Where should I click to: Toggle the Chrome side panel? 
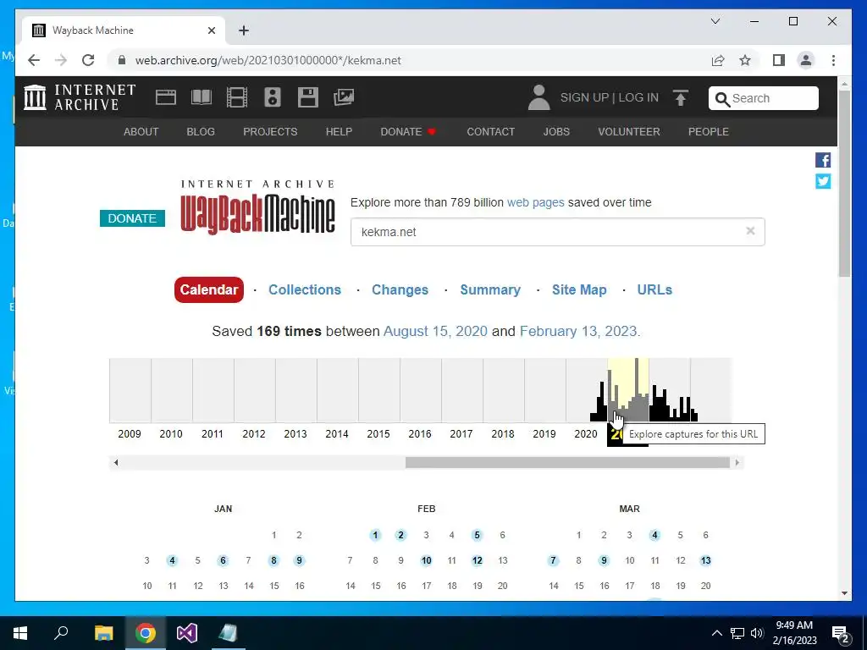tap(779, 60)
